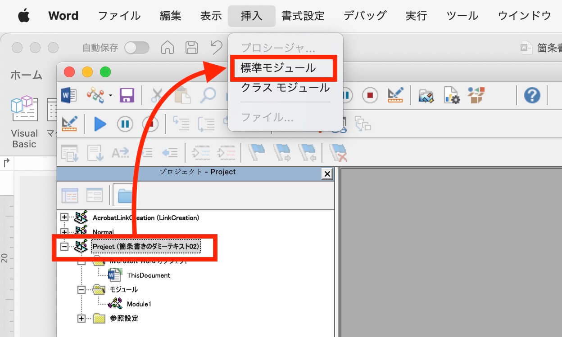The image size is (562, 337).
Task: Click the Uncomment Block icon
Action: point(226,153)
